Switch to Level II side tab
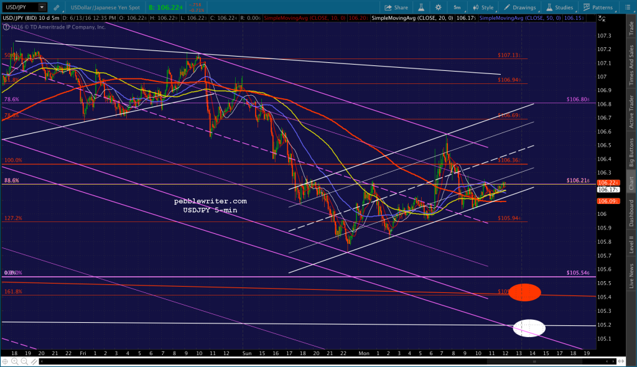Screen dimensions: 637x367 click(631, 244)
